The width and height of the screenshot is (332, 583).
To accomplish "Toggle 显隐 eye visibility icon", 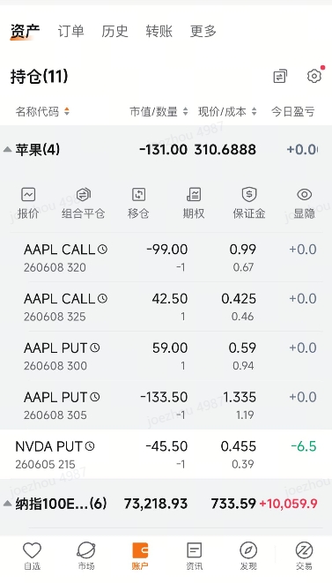I will (304, 194).
